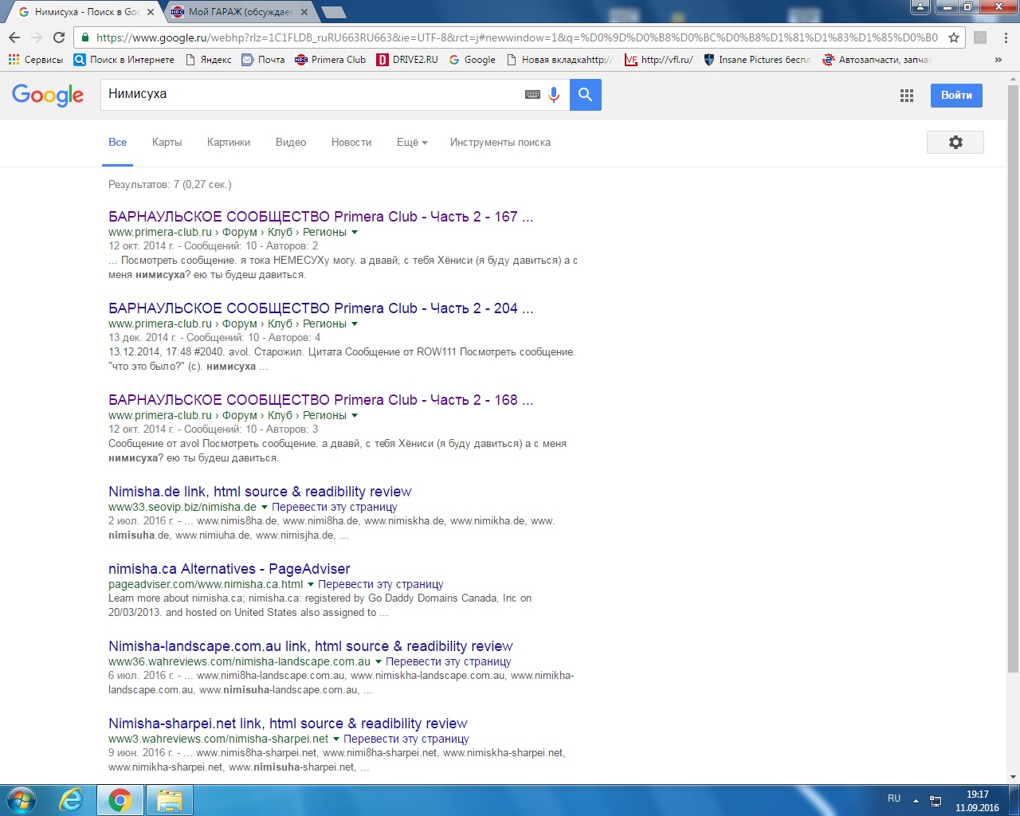Open a new browser tab
This screenshot has height=816, width=1020.
tap(333, 12)
